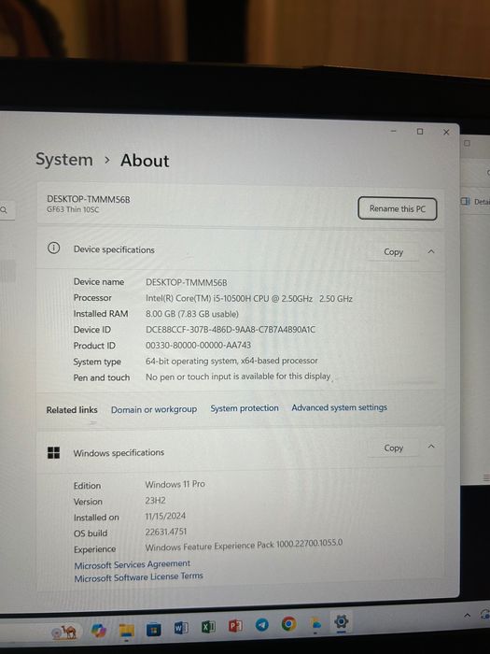Click the camel search highlight icon
Screen dimensions: 490x654
tap(63, 633)
